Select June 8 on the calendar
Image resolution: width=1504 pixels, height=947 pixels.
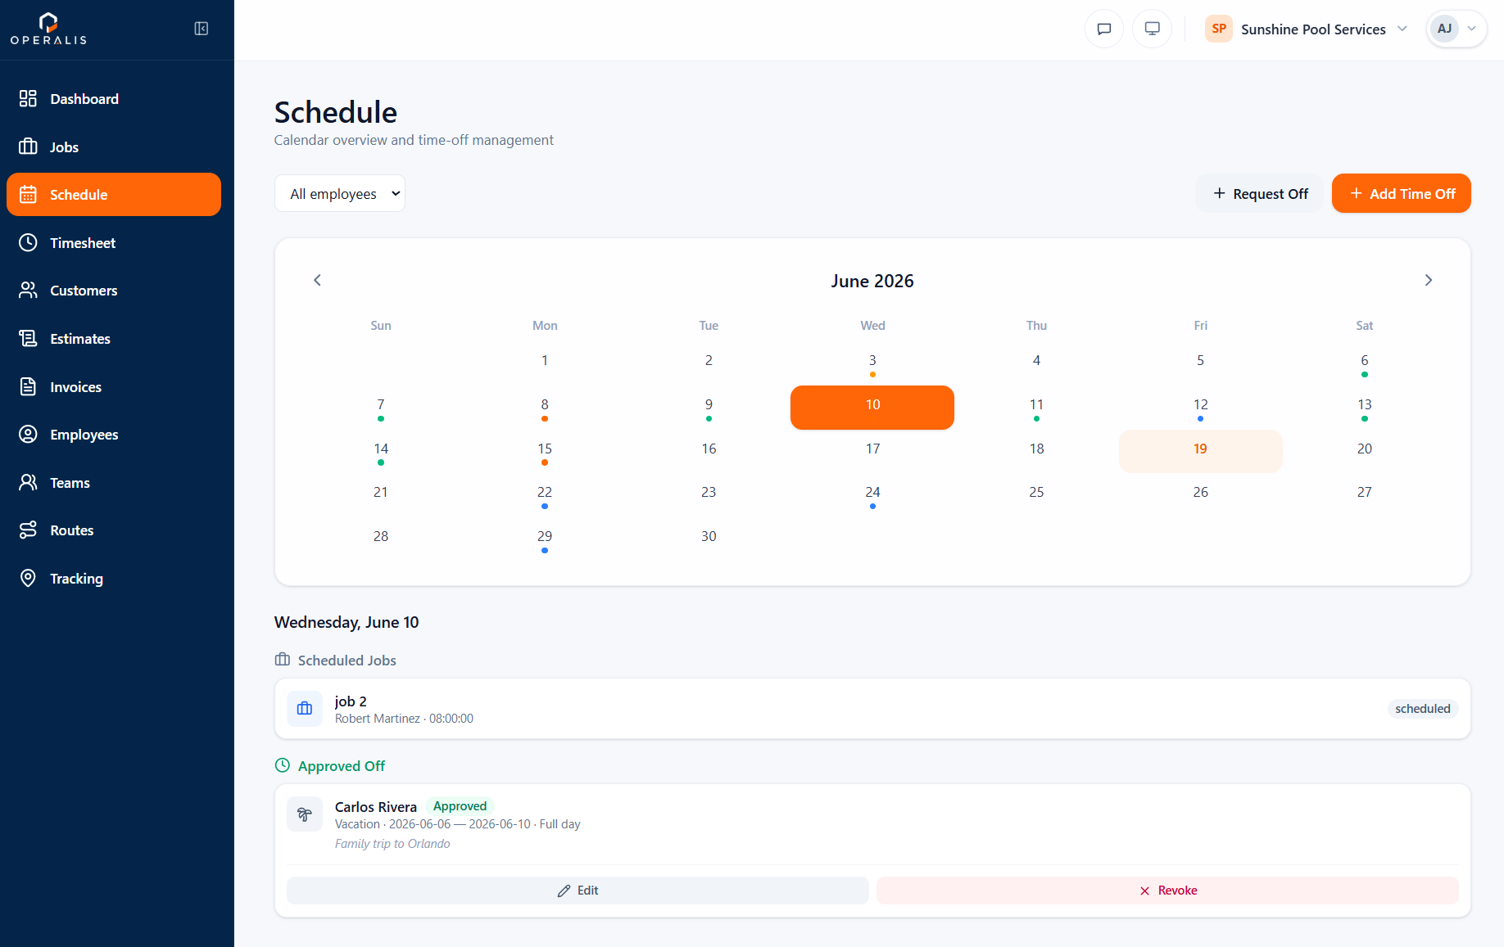pos(545,408)
